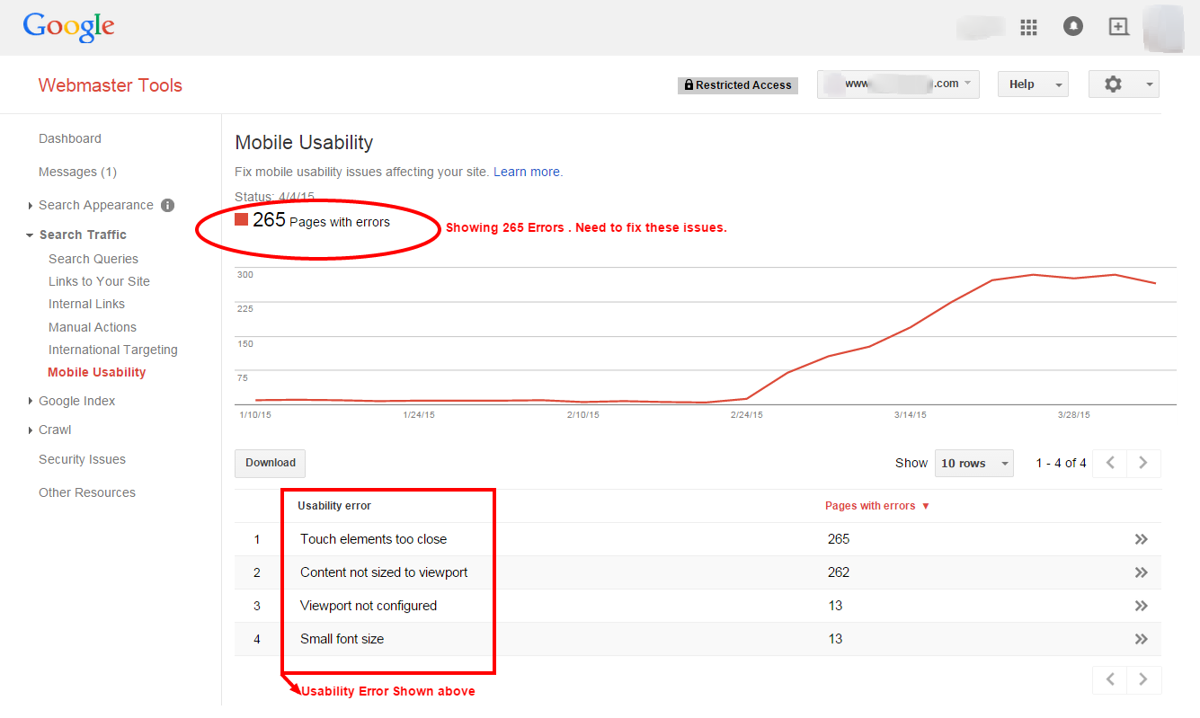Open Links to Your Site
The width and height of the screenshot is (1200, 718).
pos(99,281)
